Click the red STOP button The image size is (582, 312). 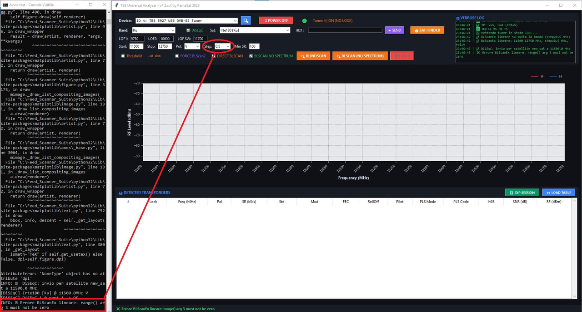(402, 56)
